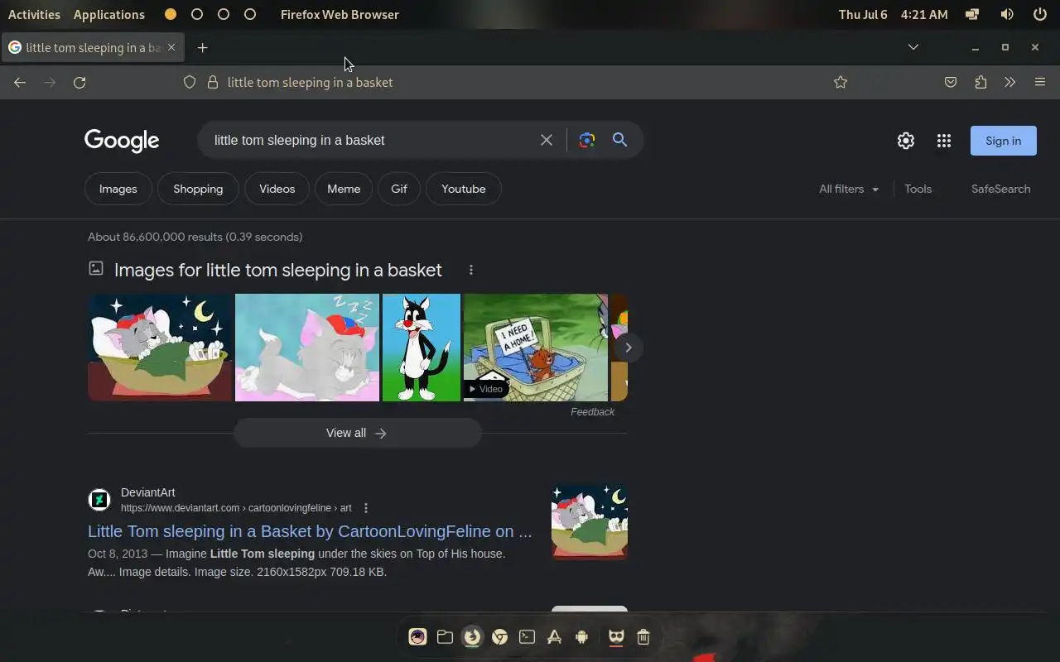Click the View all images button

click(x=357, y=433)
